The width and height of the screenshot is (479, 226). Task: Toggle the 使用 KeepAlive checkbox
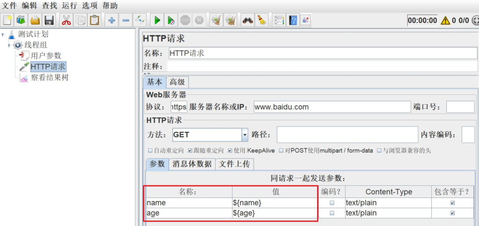coord(230,151)
